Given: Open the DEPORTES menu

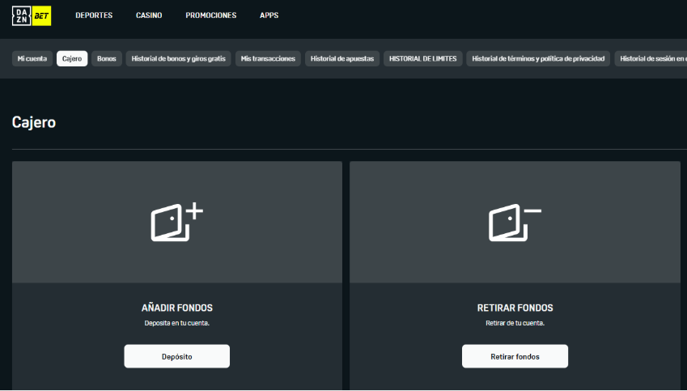Looking at the screenshot, I should (x=94, y=15).
